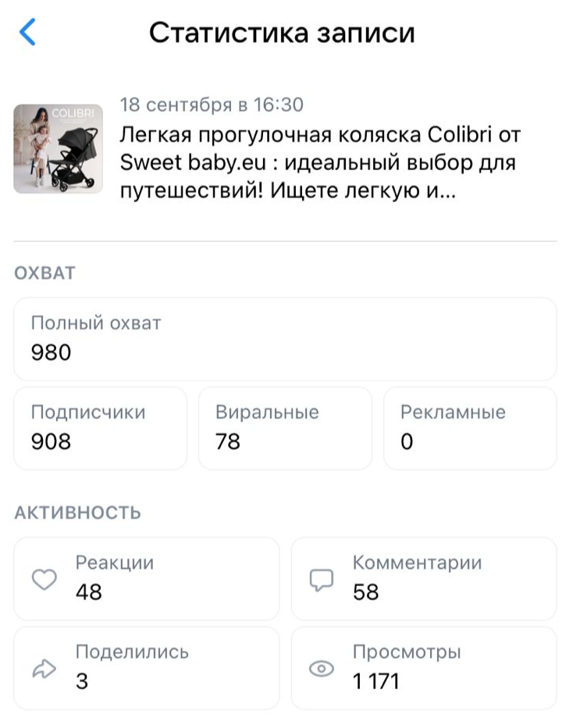Select the Виральные reach card
Viewport: 573px width, 718px height.
pyautogui.click(x=285, y=428)
